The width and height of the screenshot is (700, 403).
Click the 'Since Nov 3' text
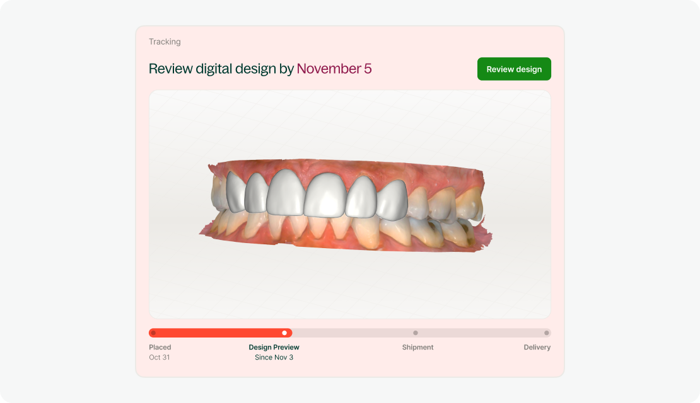tap(274, 357)
